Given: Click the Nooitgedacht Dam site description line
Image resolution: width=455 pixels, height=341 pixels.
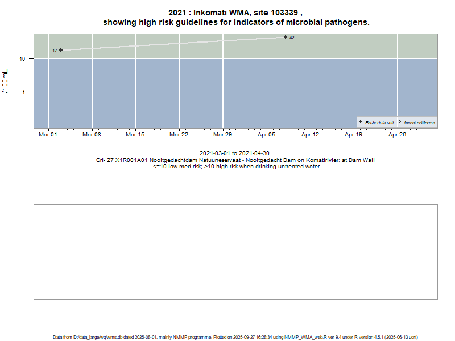Looking at the screenshot, I should 235,160.
